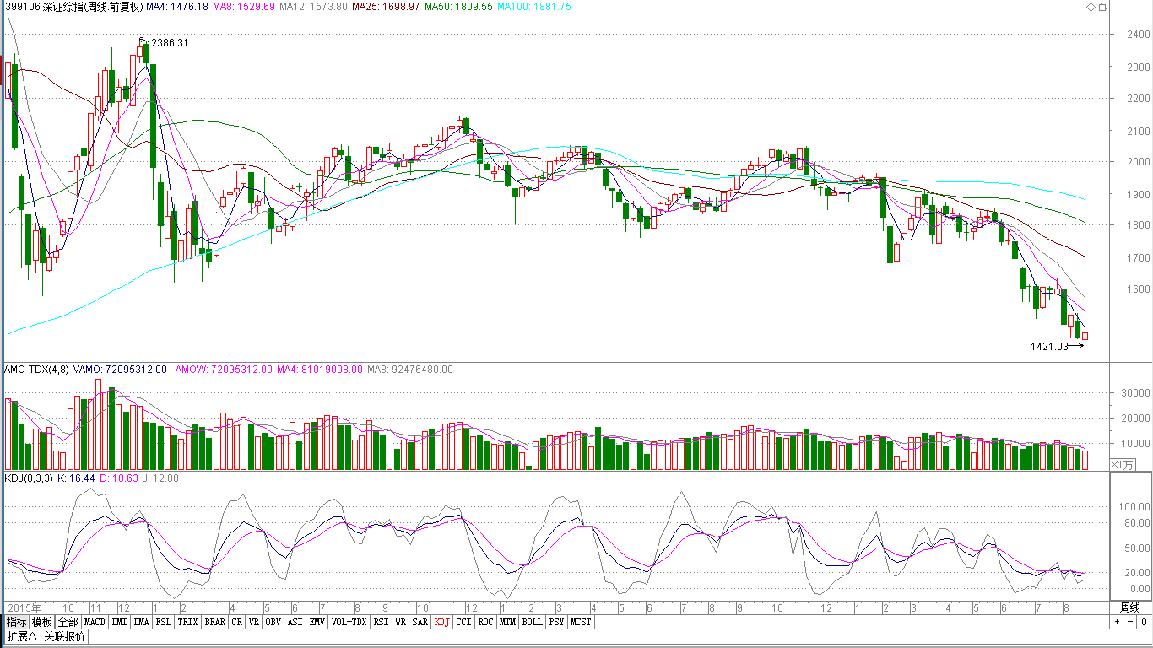The width and height of the screenshot is (1153, 648).
Task: Select the CR indicator
Action: (237, 622)
